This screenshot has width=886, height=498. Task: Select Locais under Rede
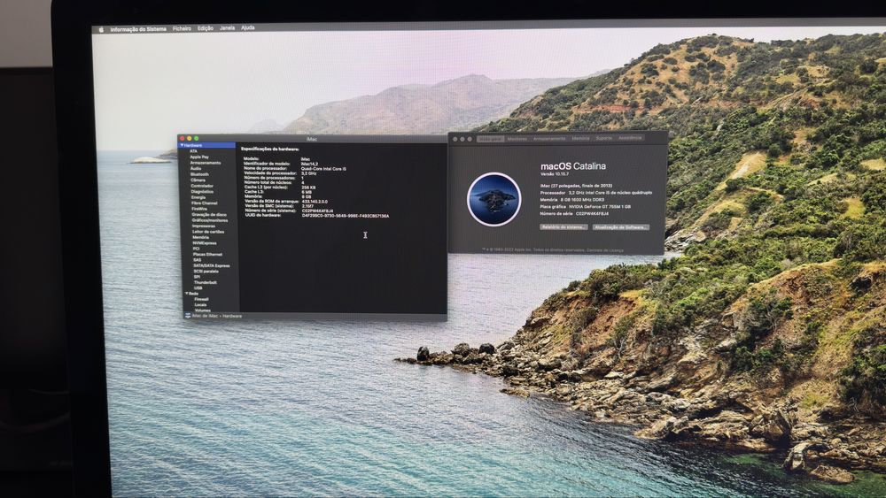200,305
